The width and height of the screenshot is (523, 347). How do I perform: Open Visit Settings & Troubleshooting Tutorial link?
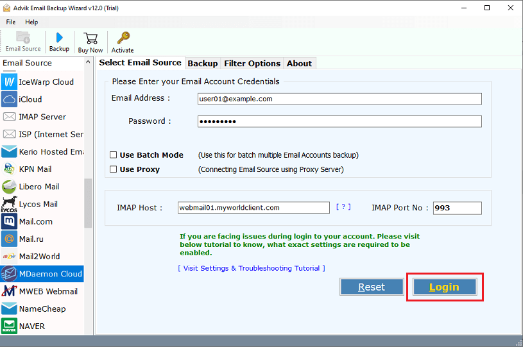252,268
